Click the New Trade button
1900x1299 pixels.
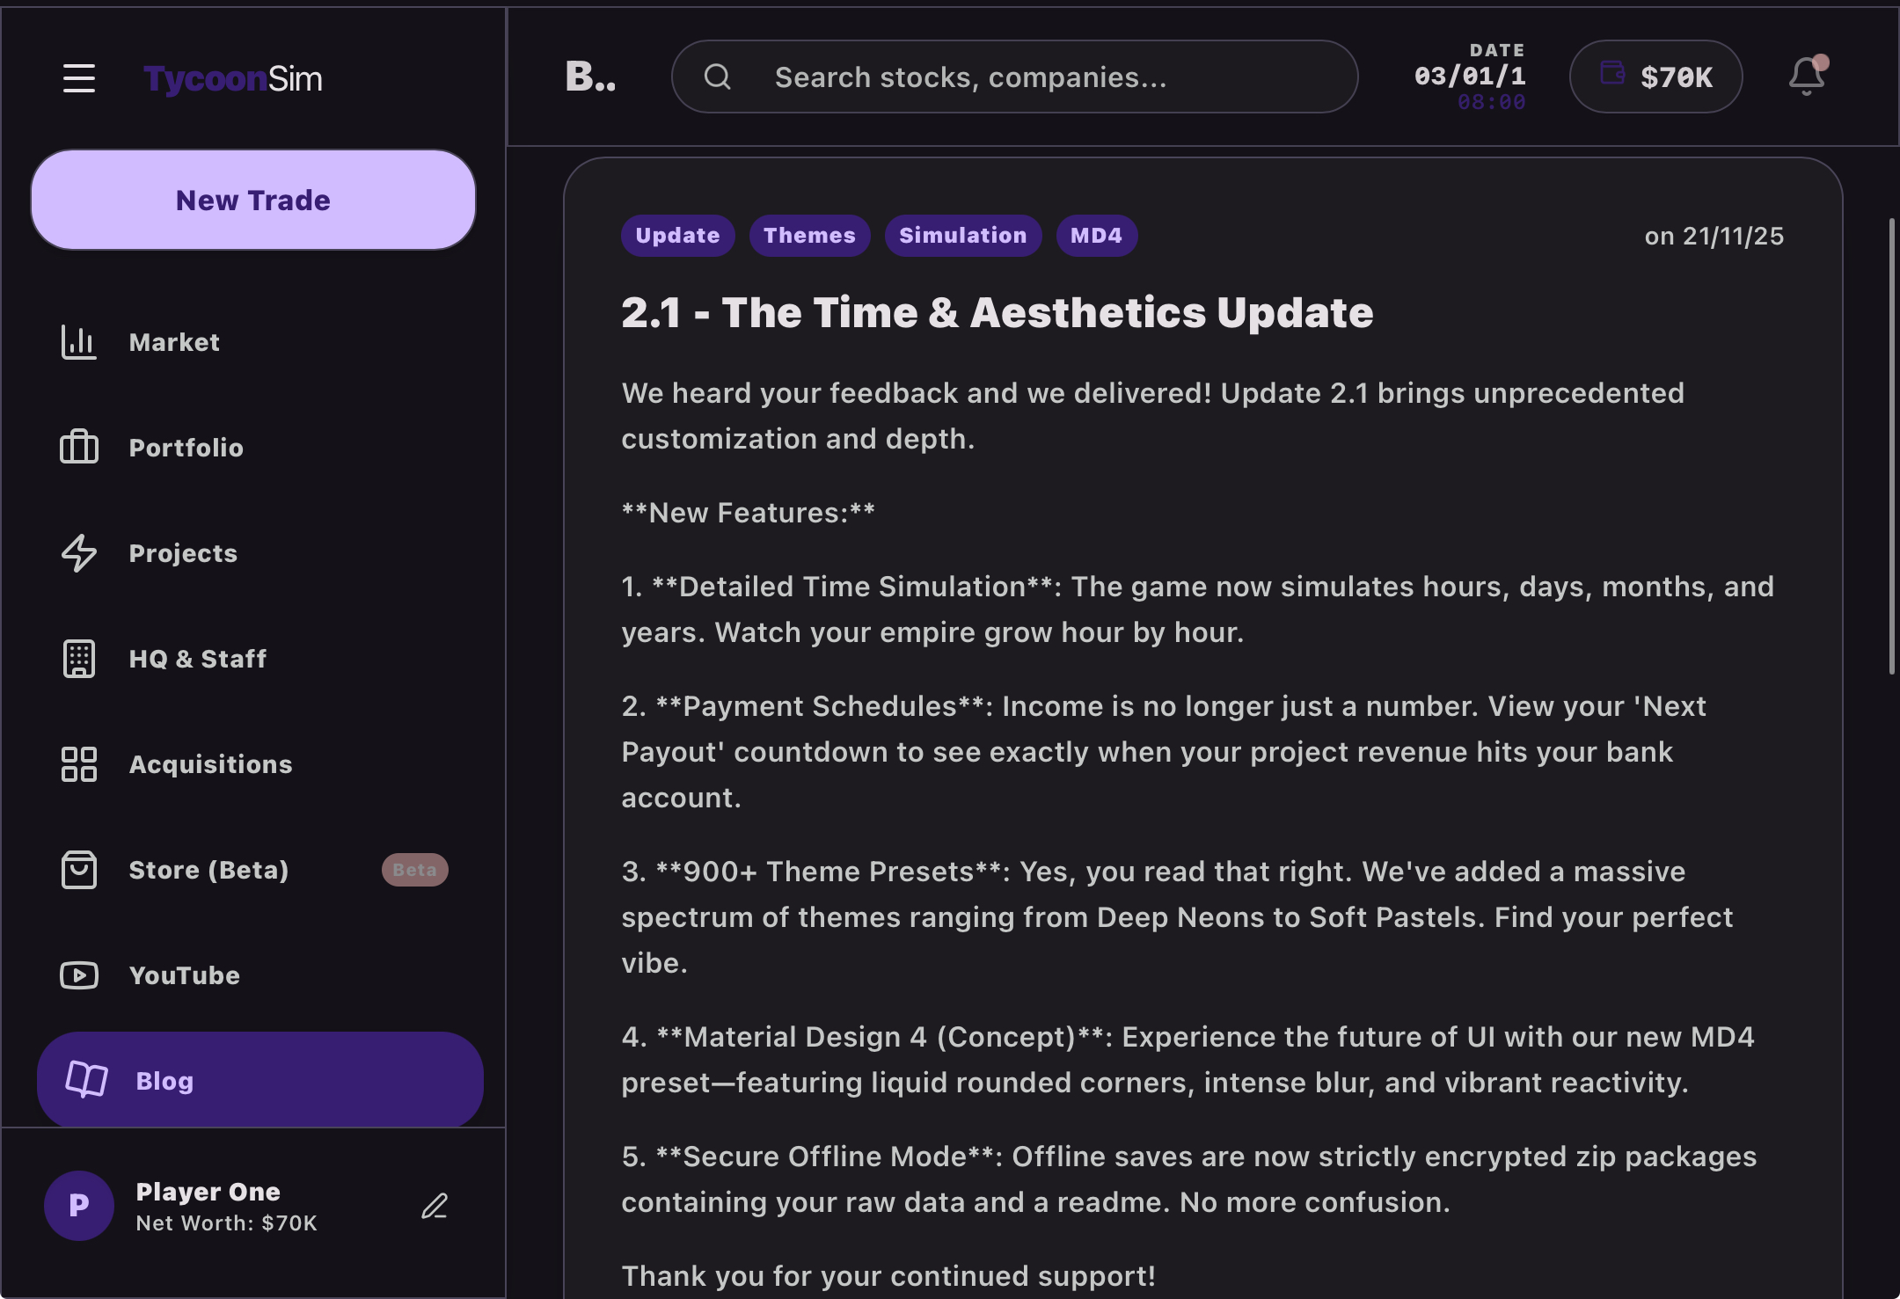(253, 200)
